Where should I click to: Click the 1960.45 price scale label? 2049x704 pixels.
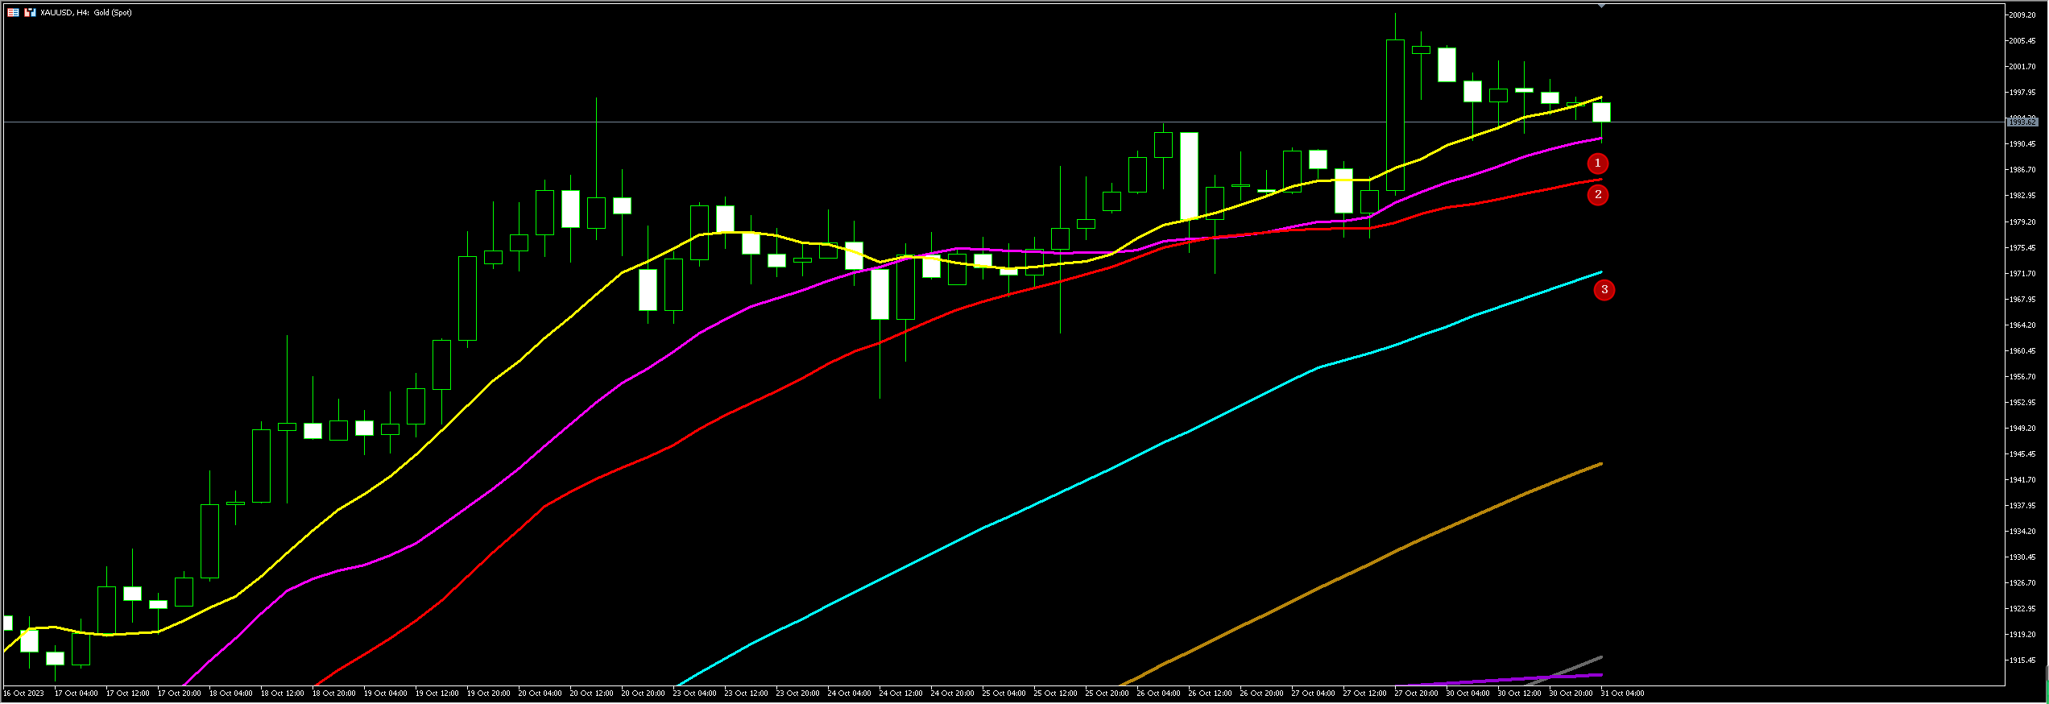(2022, 351)
